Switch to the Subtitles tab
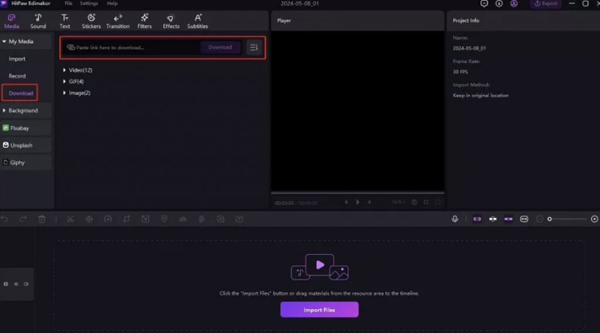 197,21
